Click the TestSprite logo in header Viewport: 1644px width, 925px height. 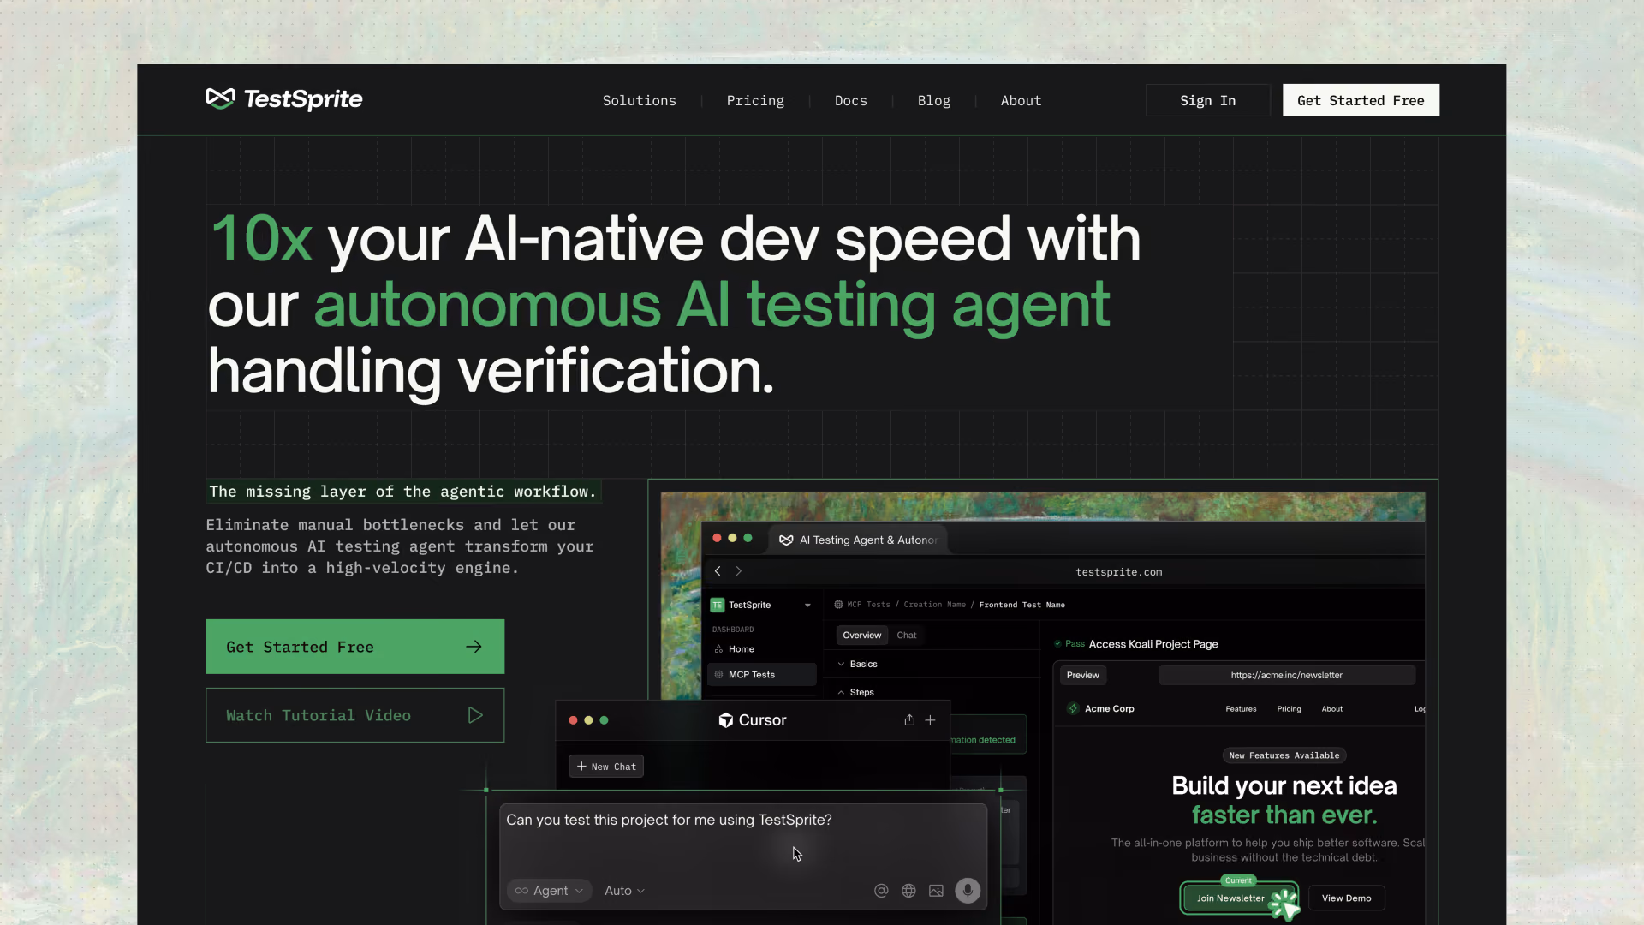click(x=284, y=99)
